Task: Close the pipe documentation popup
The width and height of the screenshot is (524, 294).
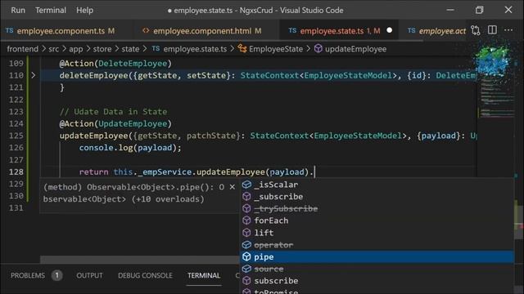Action: tap(233, 187)
